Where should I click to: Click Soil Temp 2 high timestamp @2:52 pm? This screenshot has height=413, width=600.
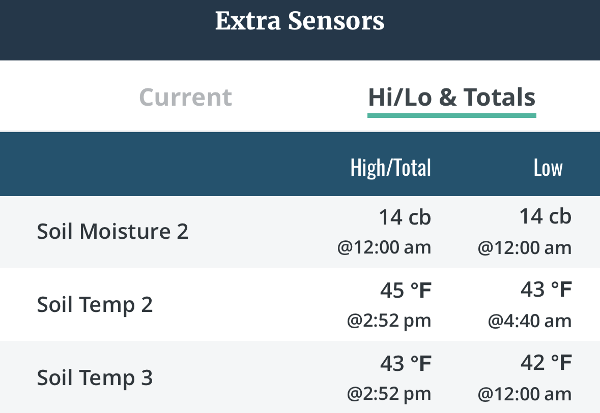[389, 321]
